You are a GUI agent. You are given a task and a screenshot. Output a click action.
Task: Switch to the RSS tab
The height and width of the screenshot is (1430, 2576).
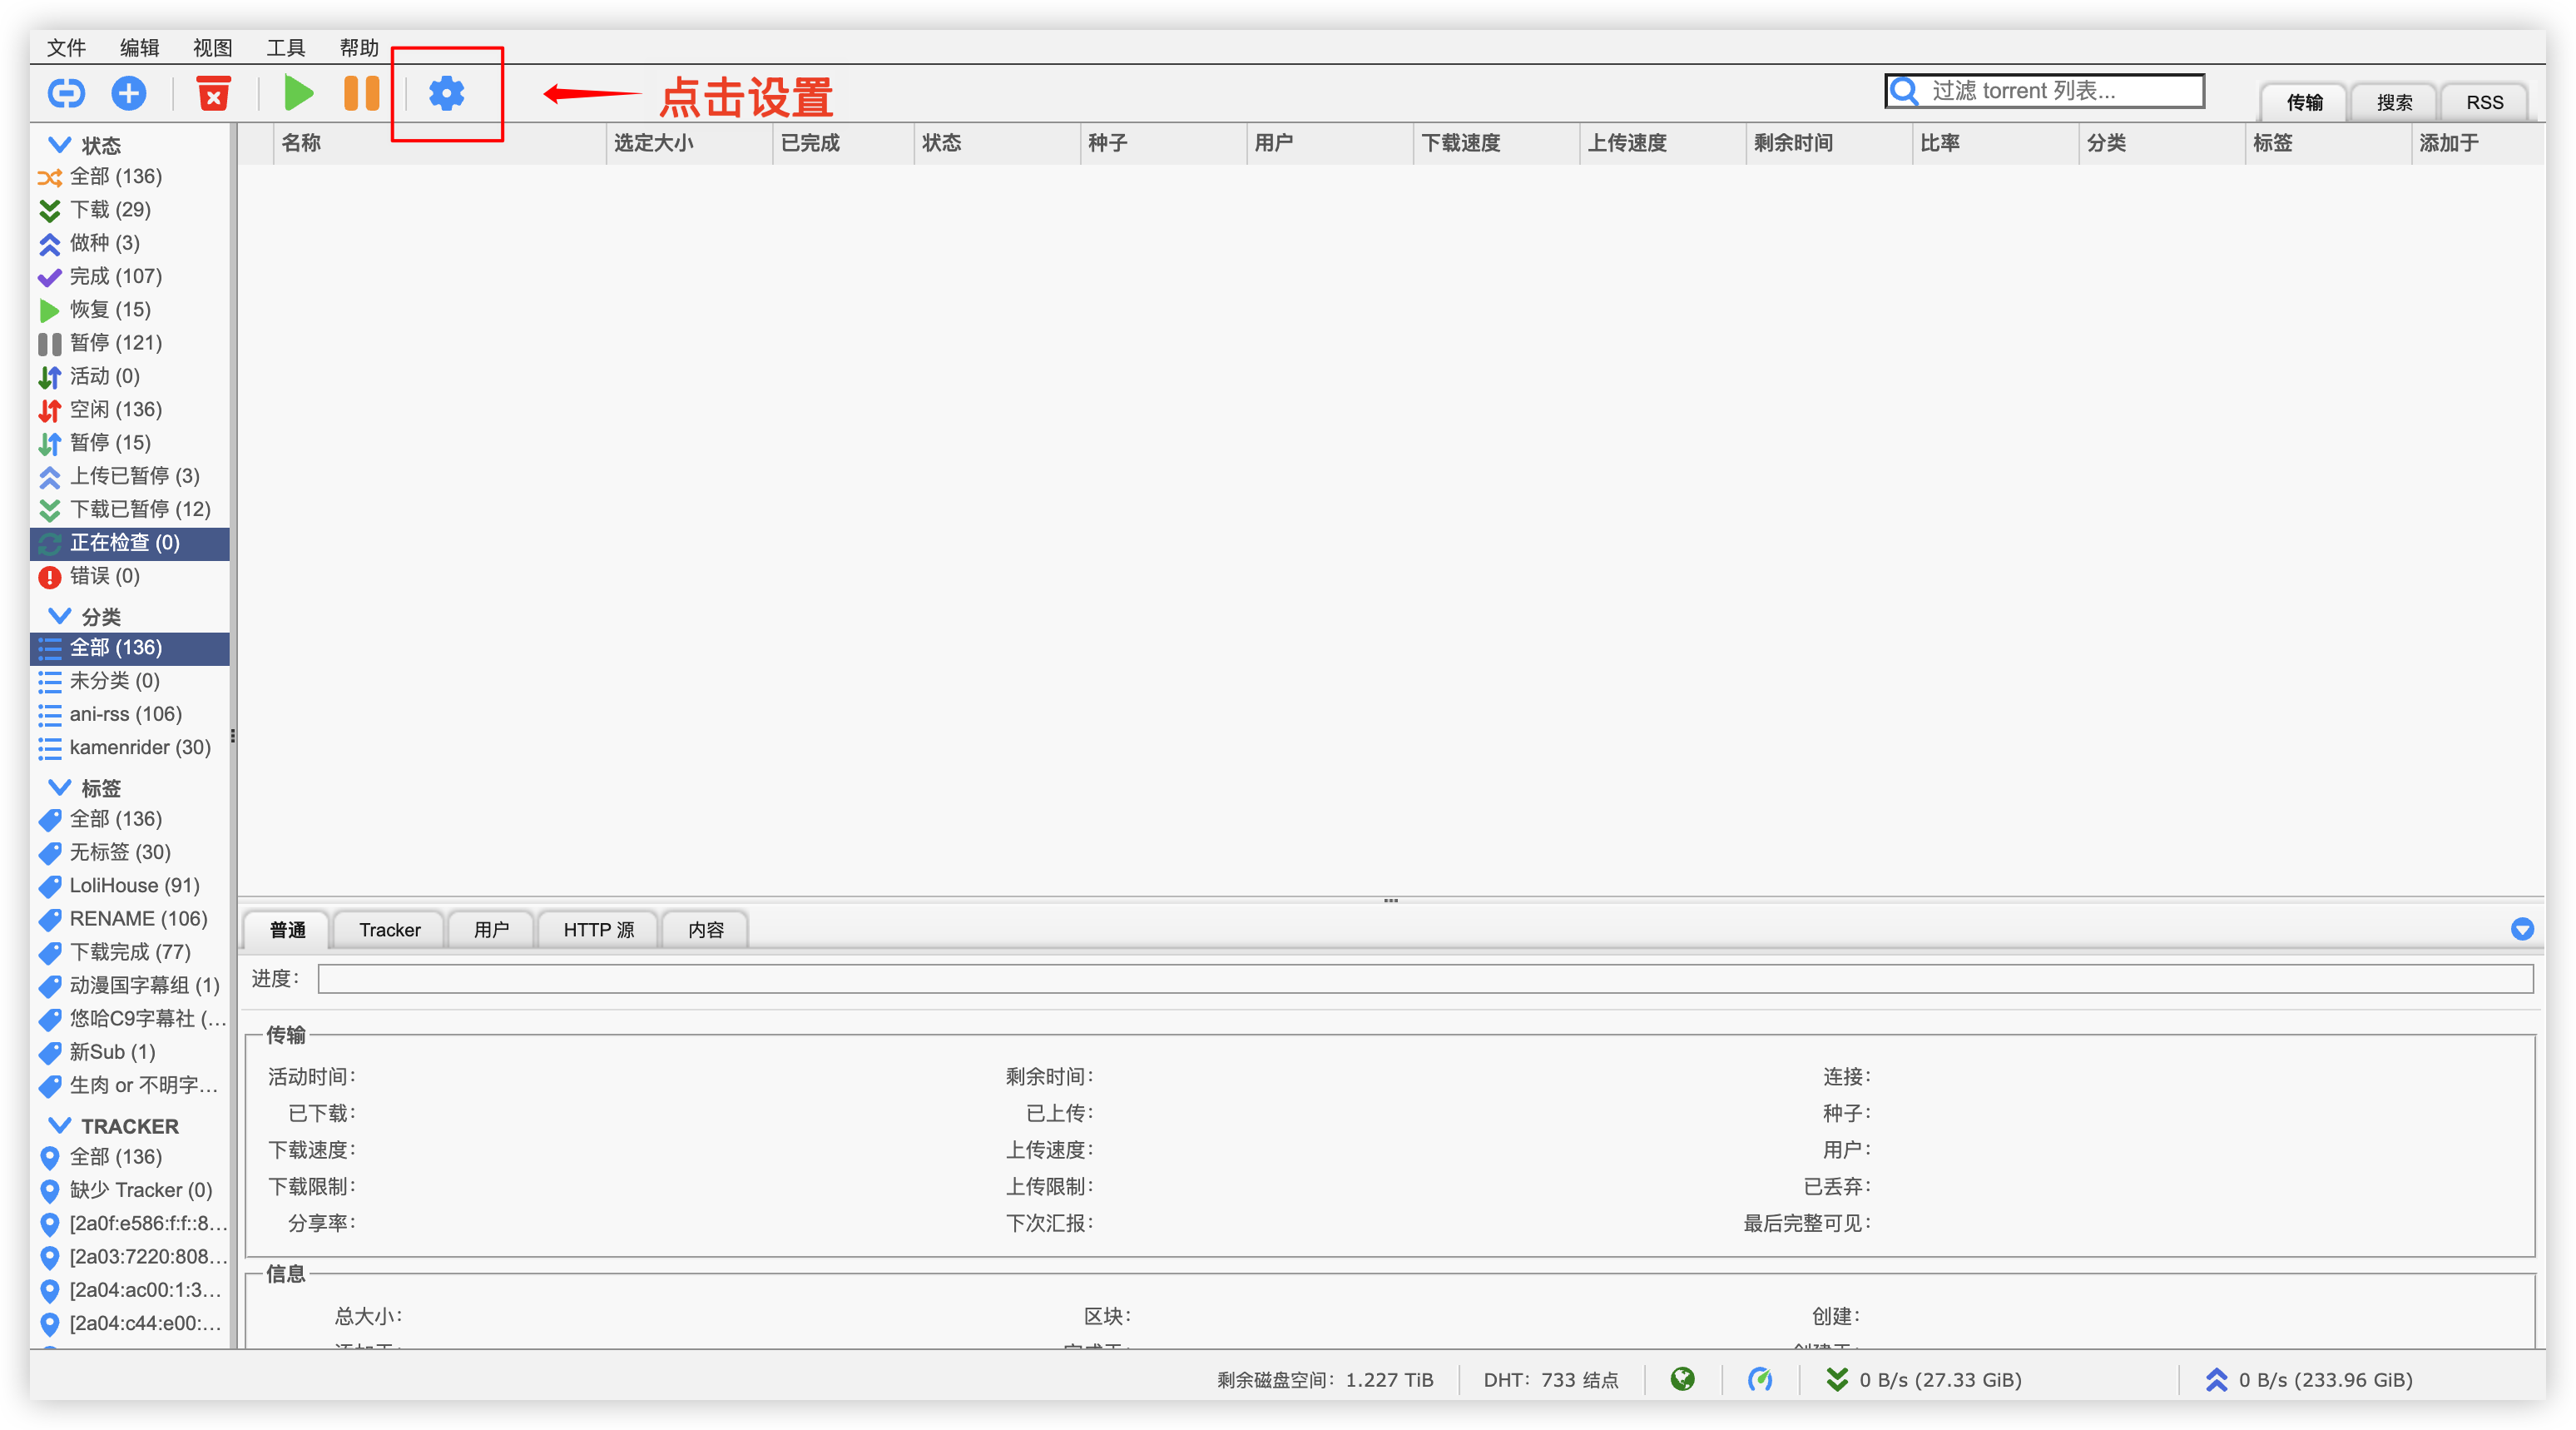click(2484, 102)
